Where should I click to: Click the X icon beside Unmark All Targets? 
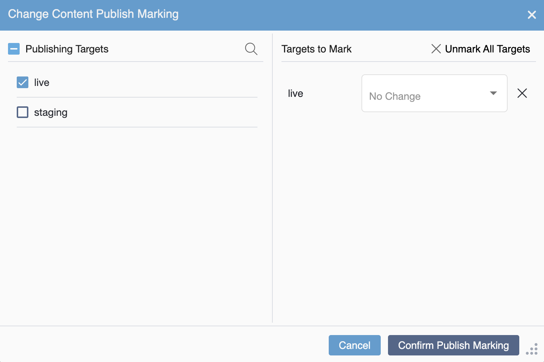(x=436, y=49)
